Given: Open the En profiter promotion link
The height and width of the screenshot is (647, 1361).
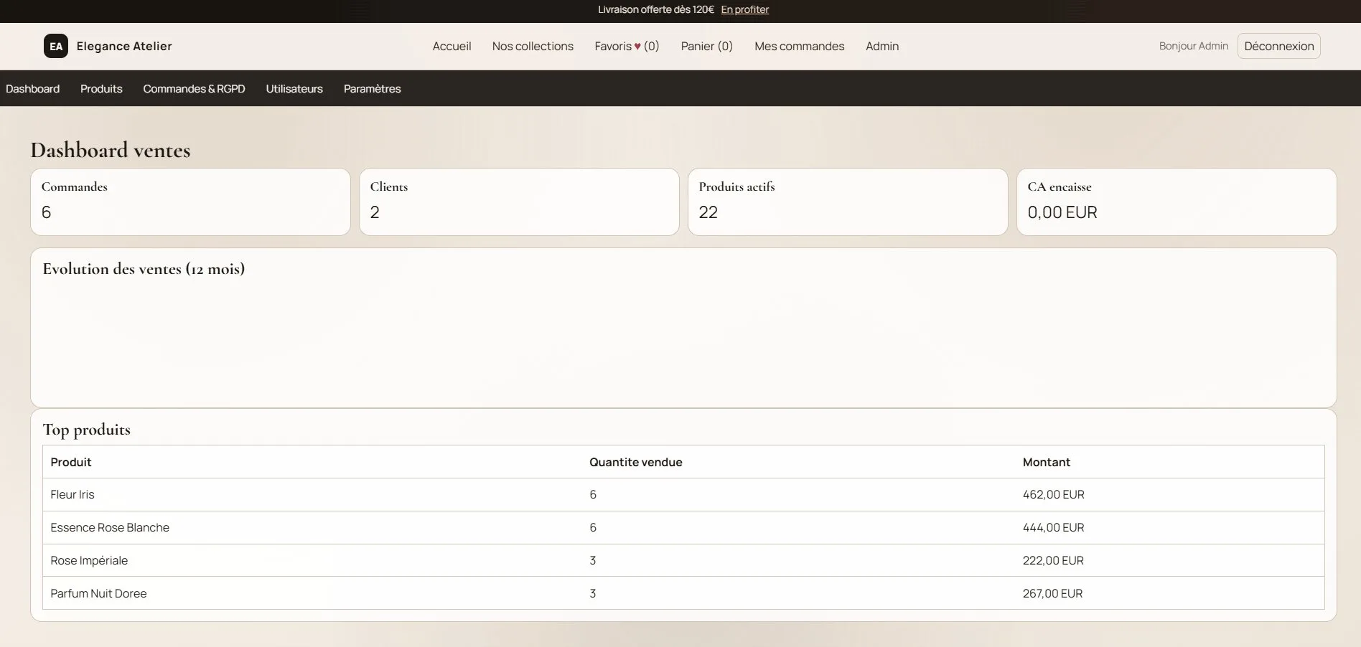Looking at the screenshot, I should click(x=744, y=9).
